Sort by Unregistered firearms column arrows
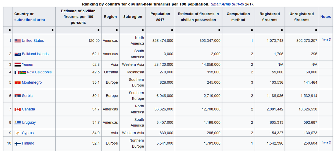 pyautogui.click(x=316, y=30)
